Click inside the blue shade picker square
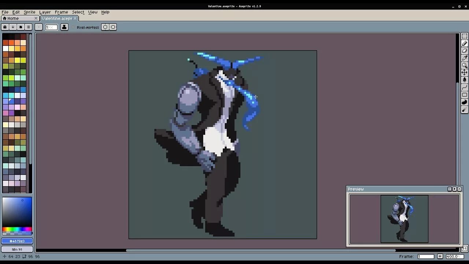The width and height of the screenshot is (469, 264). (17, 212)
